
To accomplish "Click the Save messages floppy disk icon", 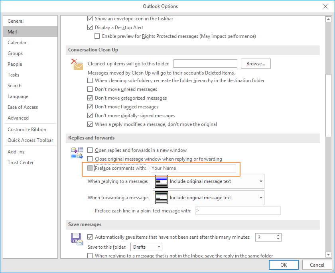I will 77,238.
